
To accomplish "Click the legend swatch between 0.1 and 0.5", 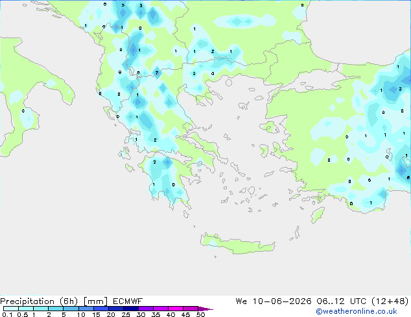I will click(x=11, y=309).
